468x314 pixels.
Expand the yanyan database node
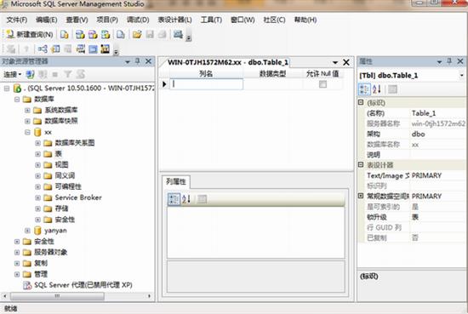click(x=27, y=231)
